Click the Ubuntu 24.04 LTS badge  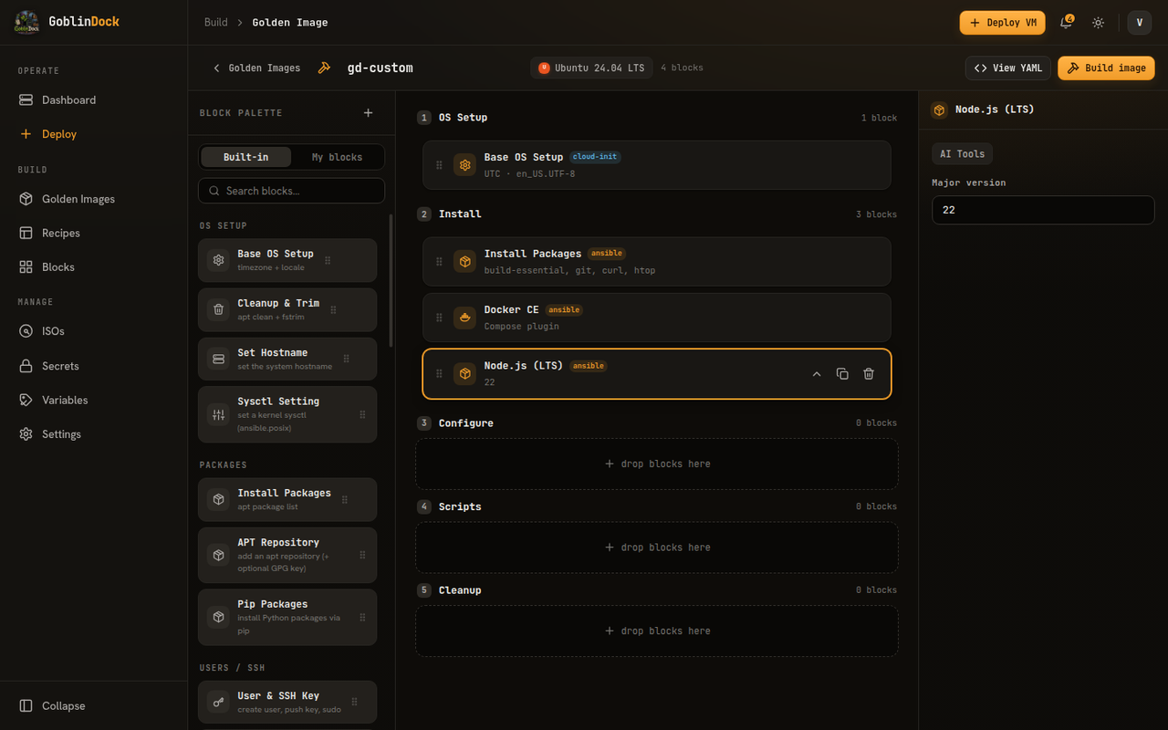point(591,68)
